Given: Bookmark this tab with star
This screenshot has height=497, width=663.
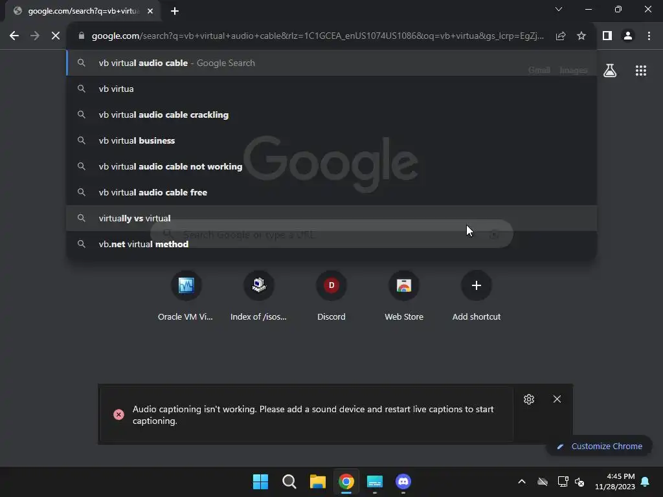Looking at the screenshot, I should point(581,36).
